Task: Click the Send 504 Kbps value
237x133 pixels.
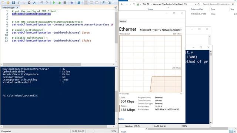Action: pos(127,102)
